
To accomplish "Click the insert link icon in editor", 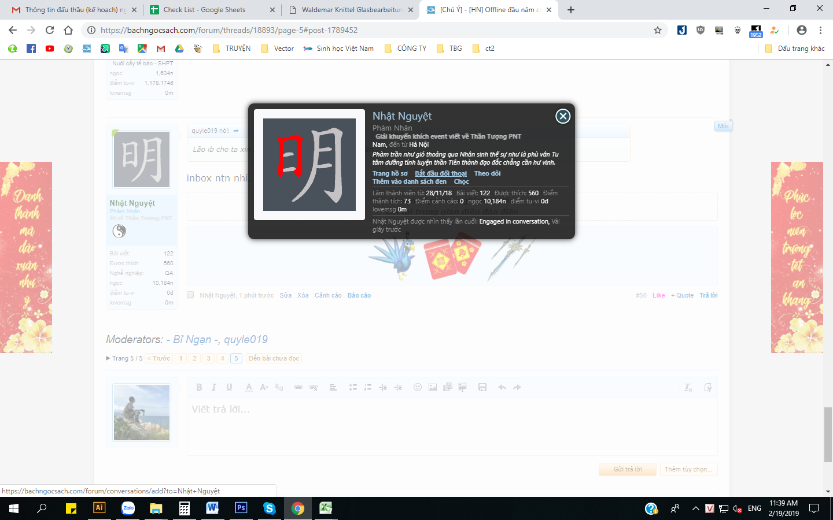I will pyautogui.click(x=298, y=387).
